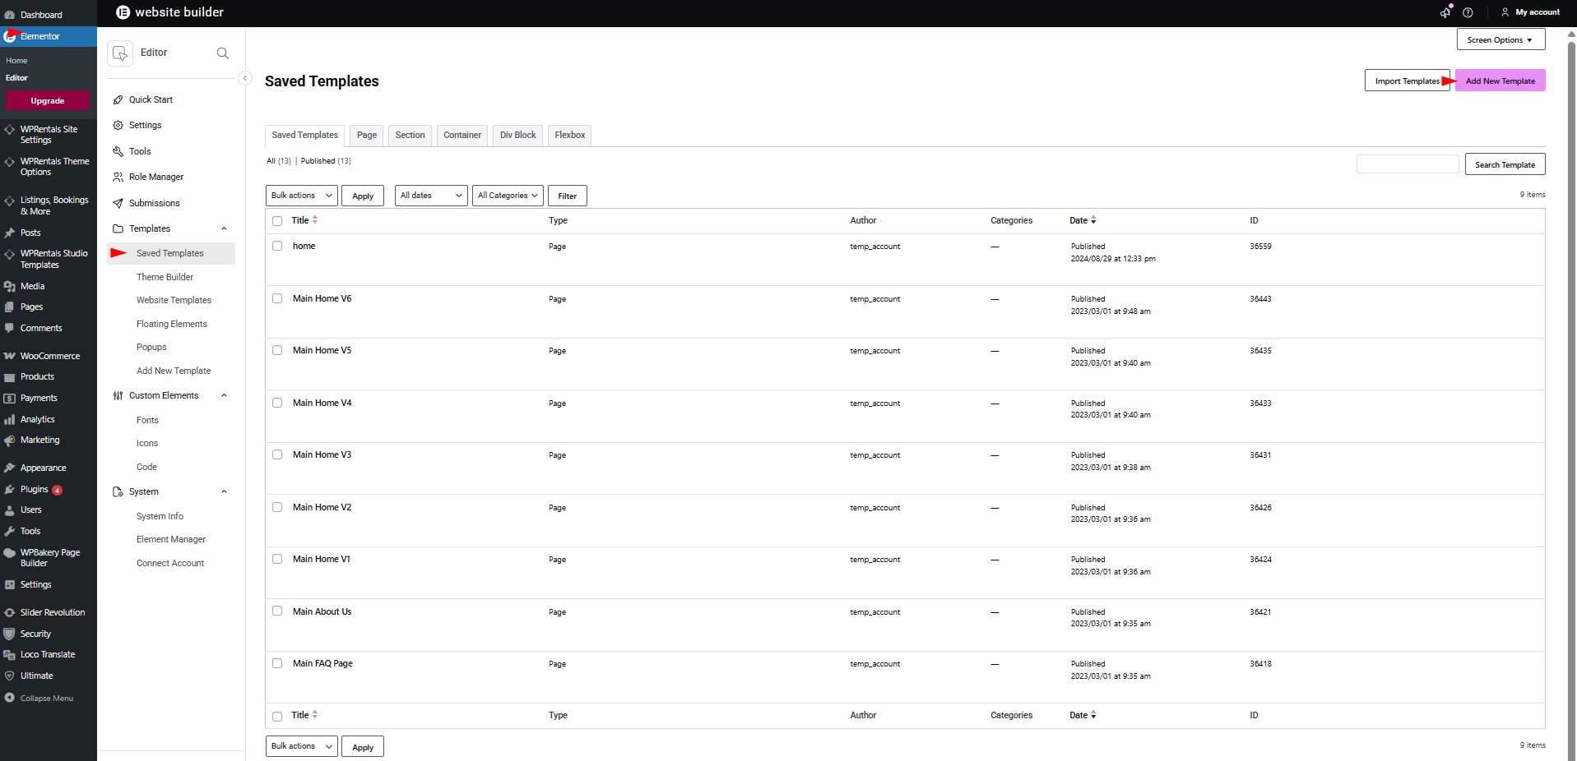Screen dimensions: 1577x761
Task: Open the top Bulk actions dropdown
Action: pyautogui.click(x=301, y=196)
